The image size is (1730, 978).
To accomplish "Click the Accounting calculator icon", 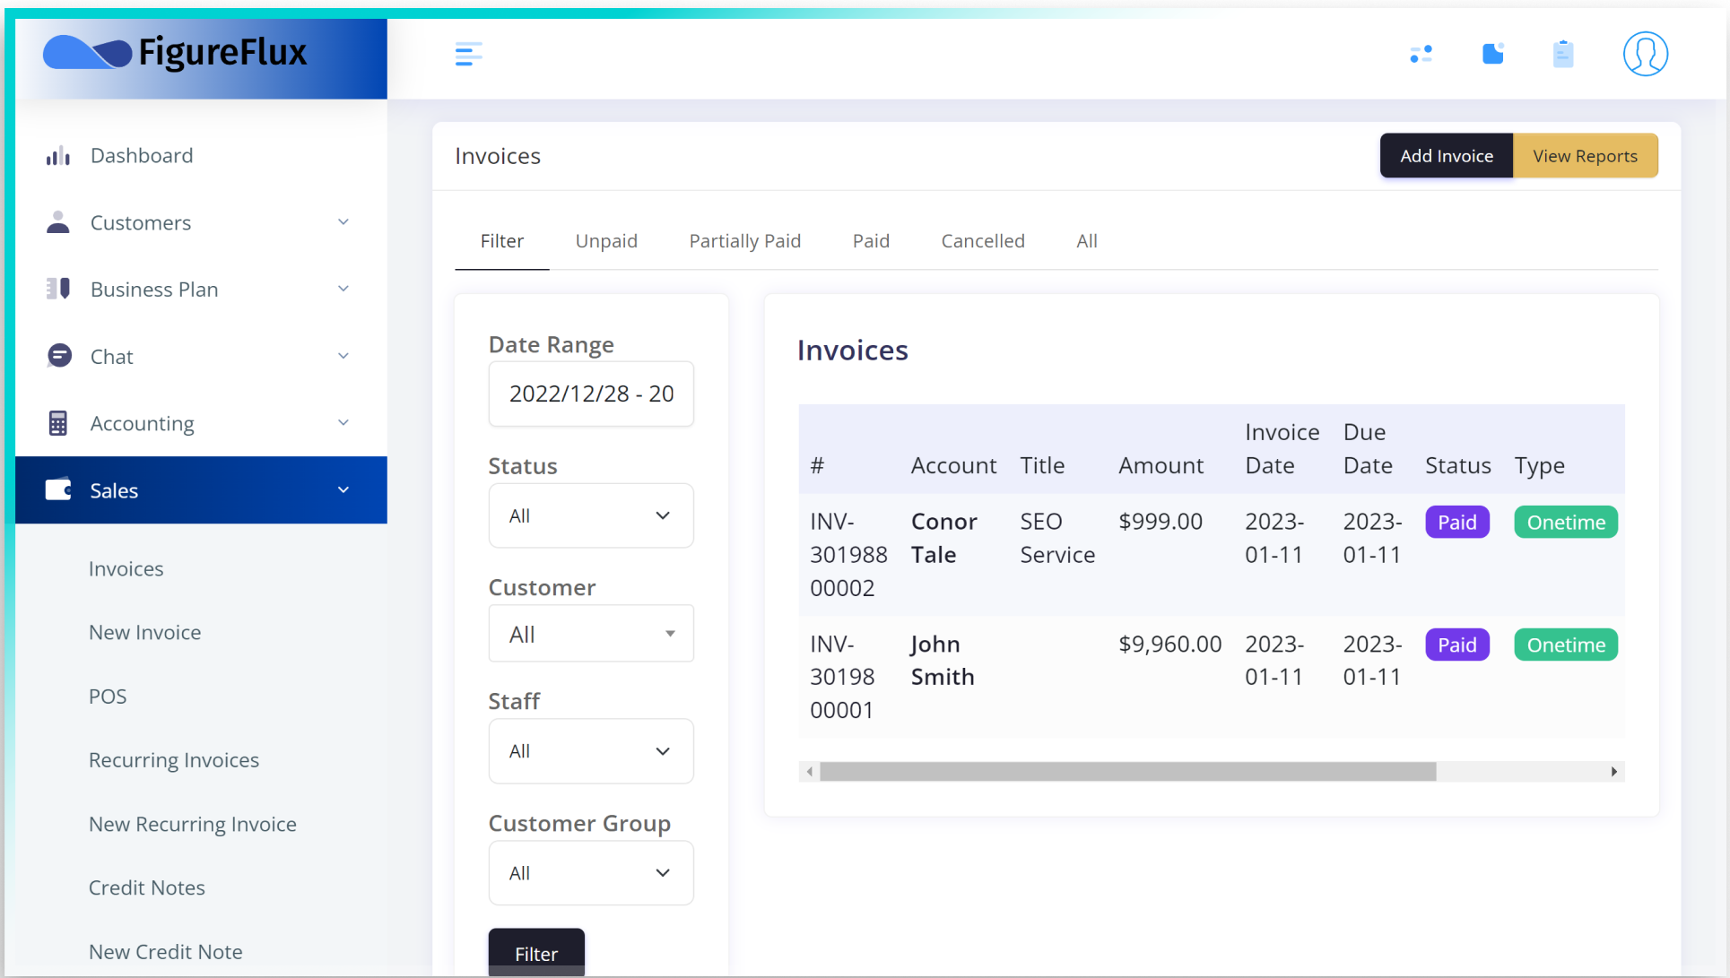I will point(58,423).
